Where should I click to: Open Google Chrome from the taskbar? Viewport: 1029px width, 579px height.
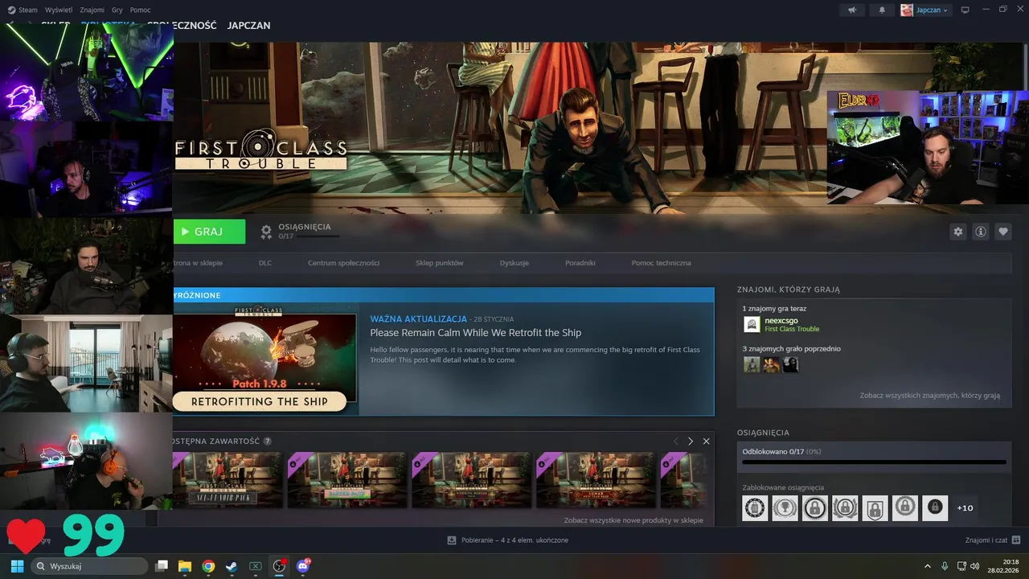coord(208,566)
